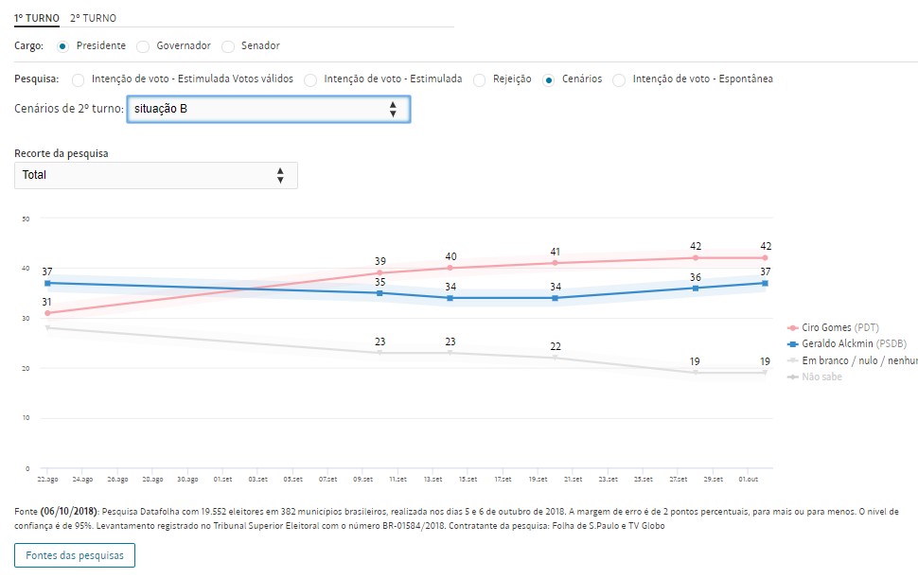
Task: Click the Geraldo Alckmin legend square marker
Action: 792,344
